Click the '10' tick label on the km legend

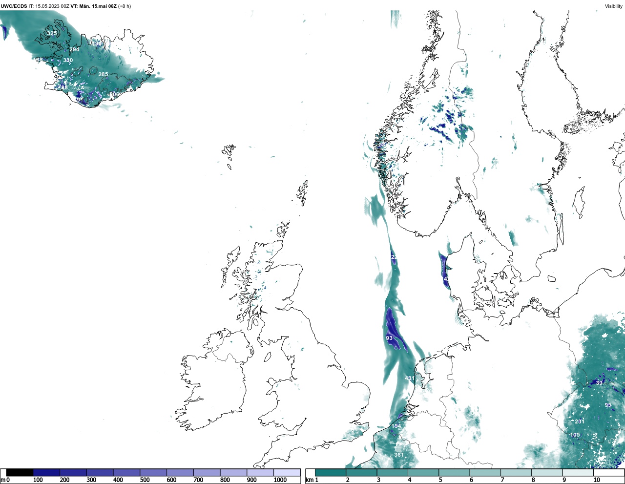[597, 480]
